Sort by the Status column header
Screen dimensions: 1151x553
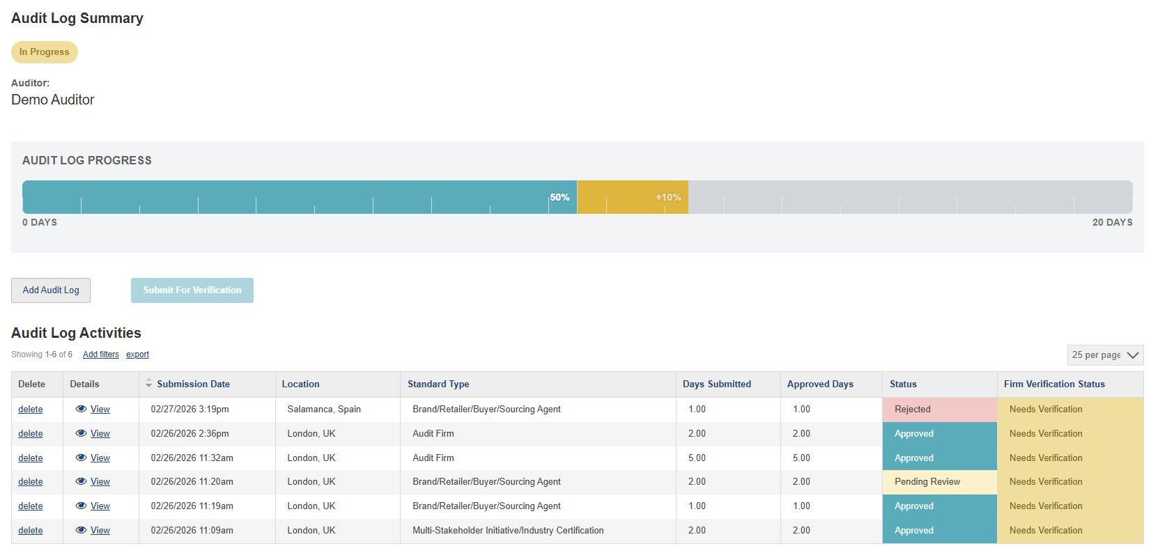click(903, 384)
